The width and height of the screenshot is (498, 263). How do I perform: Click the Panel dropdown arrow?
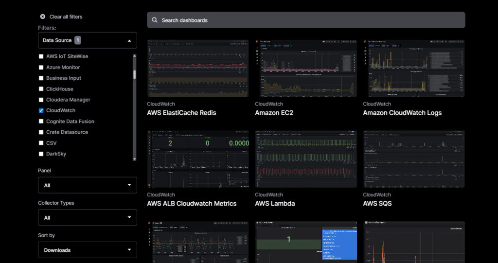(129, 185)
